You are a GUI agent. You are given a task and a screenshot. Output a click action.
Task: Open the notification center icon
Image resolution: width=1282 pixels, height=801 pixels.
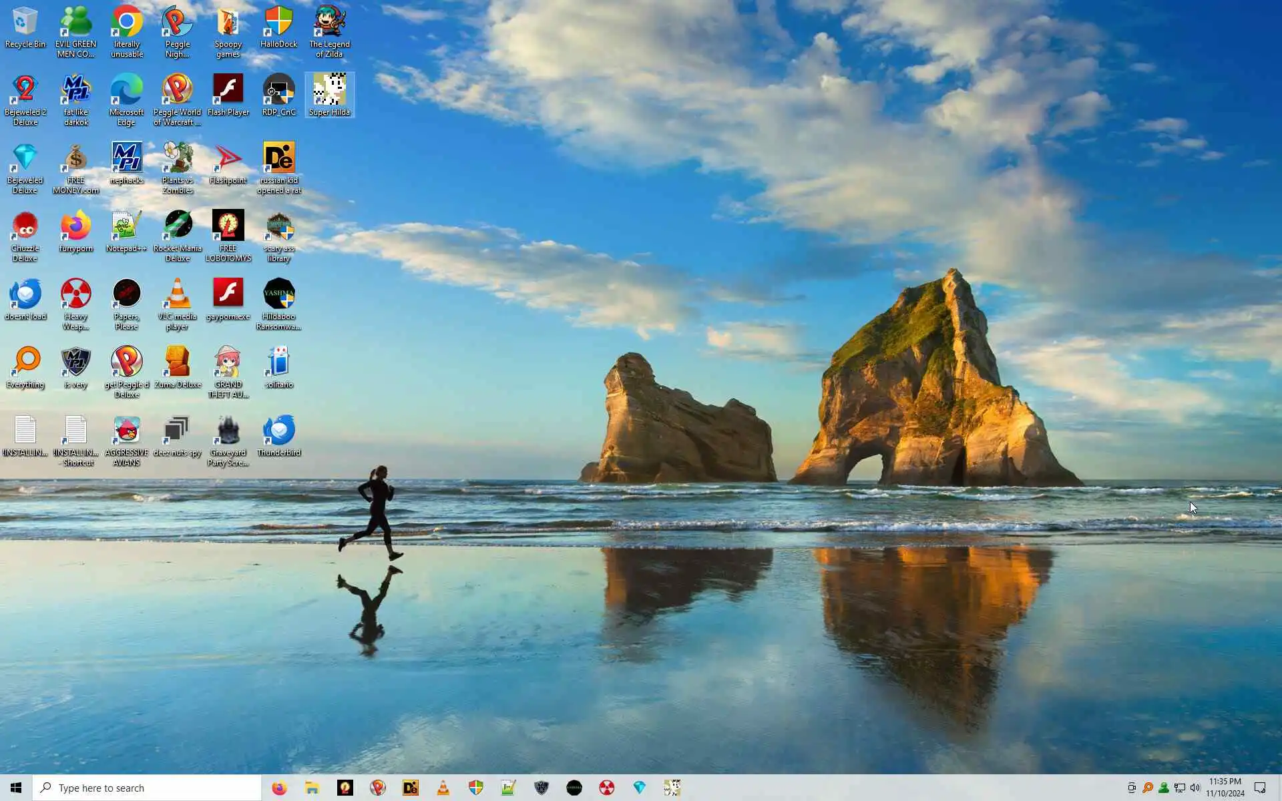click(x=1260, y=788)
